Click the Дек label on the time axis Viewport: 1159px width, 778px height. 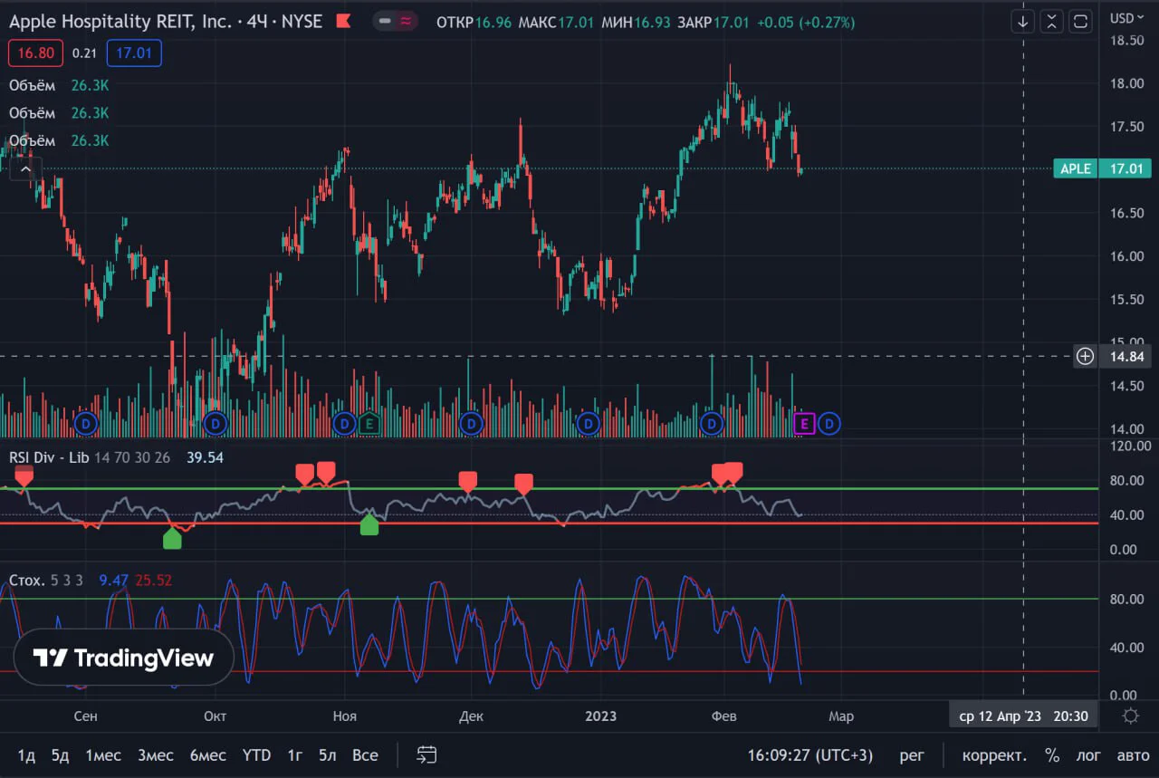click(471, 716)
